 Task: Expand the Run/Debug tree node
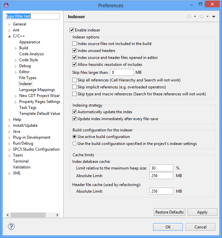[9, 144]
